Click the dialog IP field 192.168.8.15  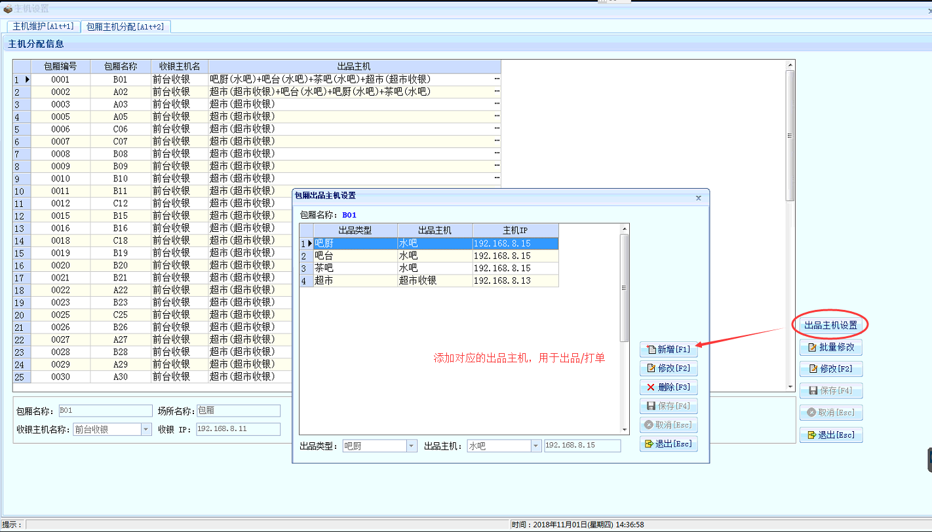(x=582, y=446)
